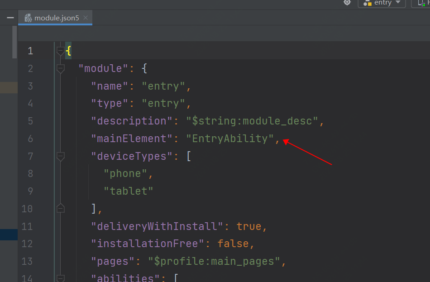Viewport: 430px width, 282px height.
Task: Fold the "deviceTypes" array on line 7
Action: tap(60, 157)
